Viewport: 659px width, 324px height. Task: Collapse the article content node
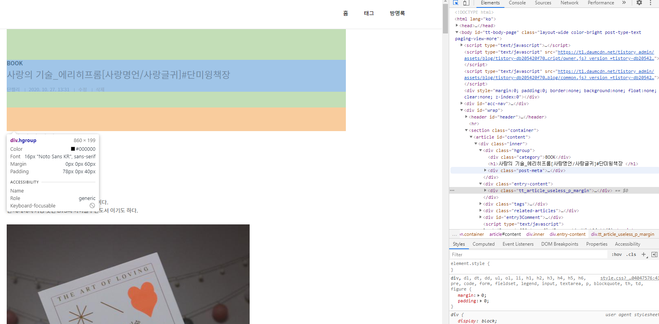pos(471,137)
